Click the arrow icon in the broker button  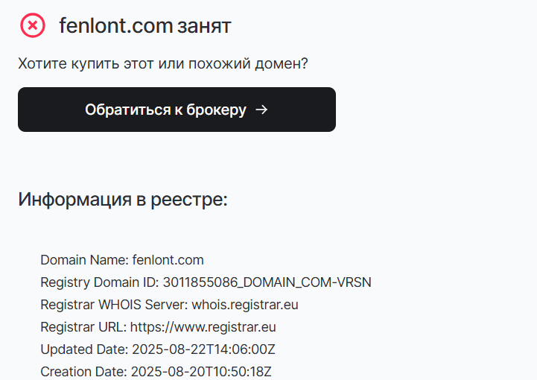pyautogui.click(x=261, y=110)
